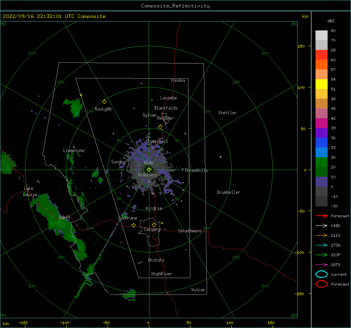Click the yellow radar marker near Olds
This screenshot has width=351, height=328.
pos(149,170)
